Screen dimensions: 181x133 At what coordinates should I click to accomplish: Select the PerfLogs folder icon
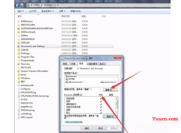[x=19, y=53]
